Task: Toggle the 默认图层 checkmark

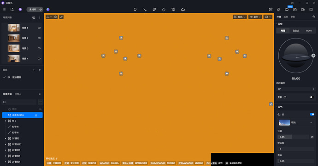Action: (x=4, y=77)
